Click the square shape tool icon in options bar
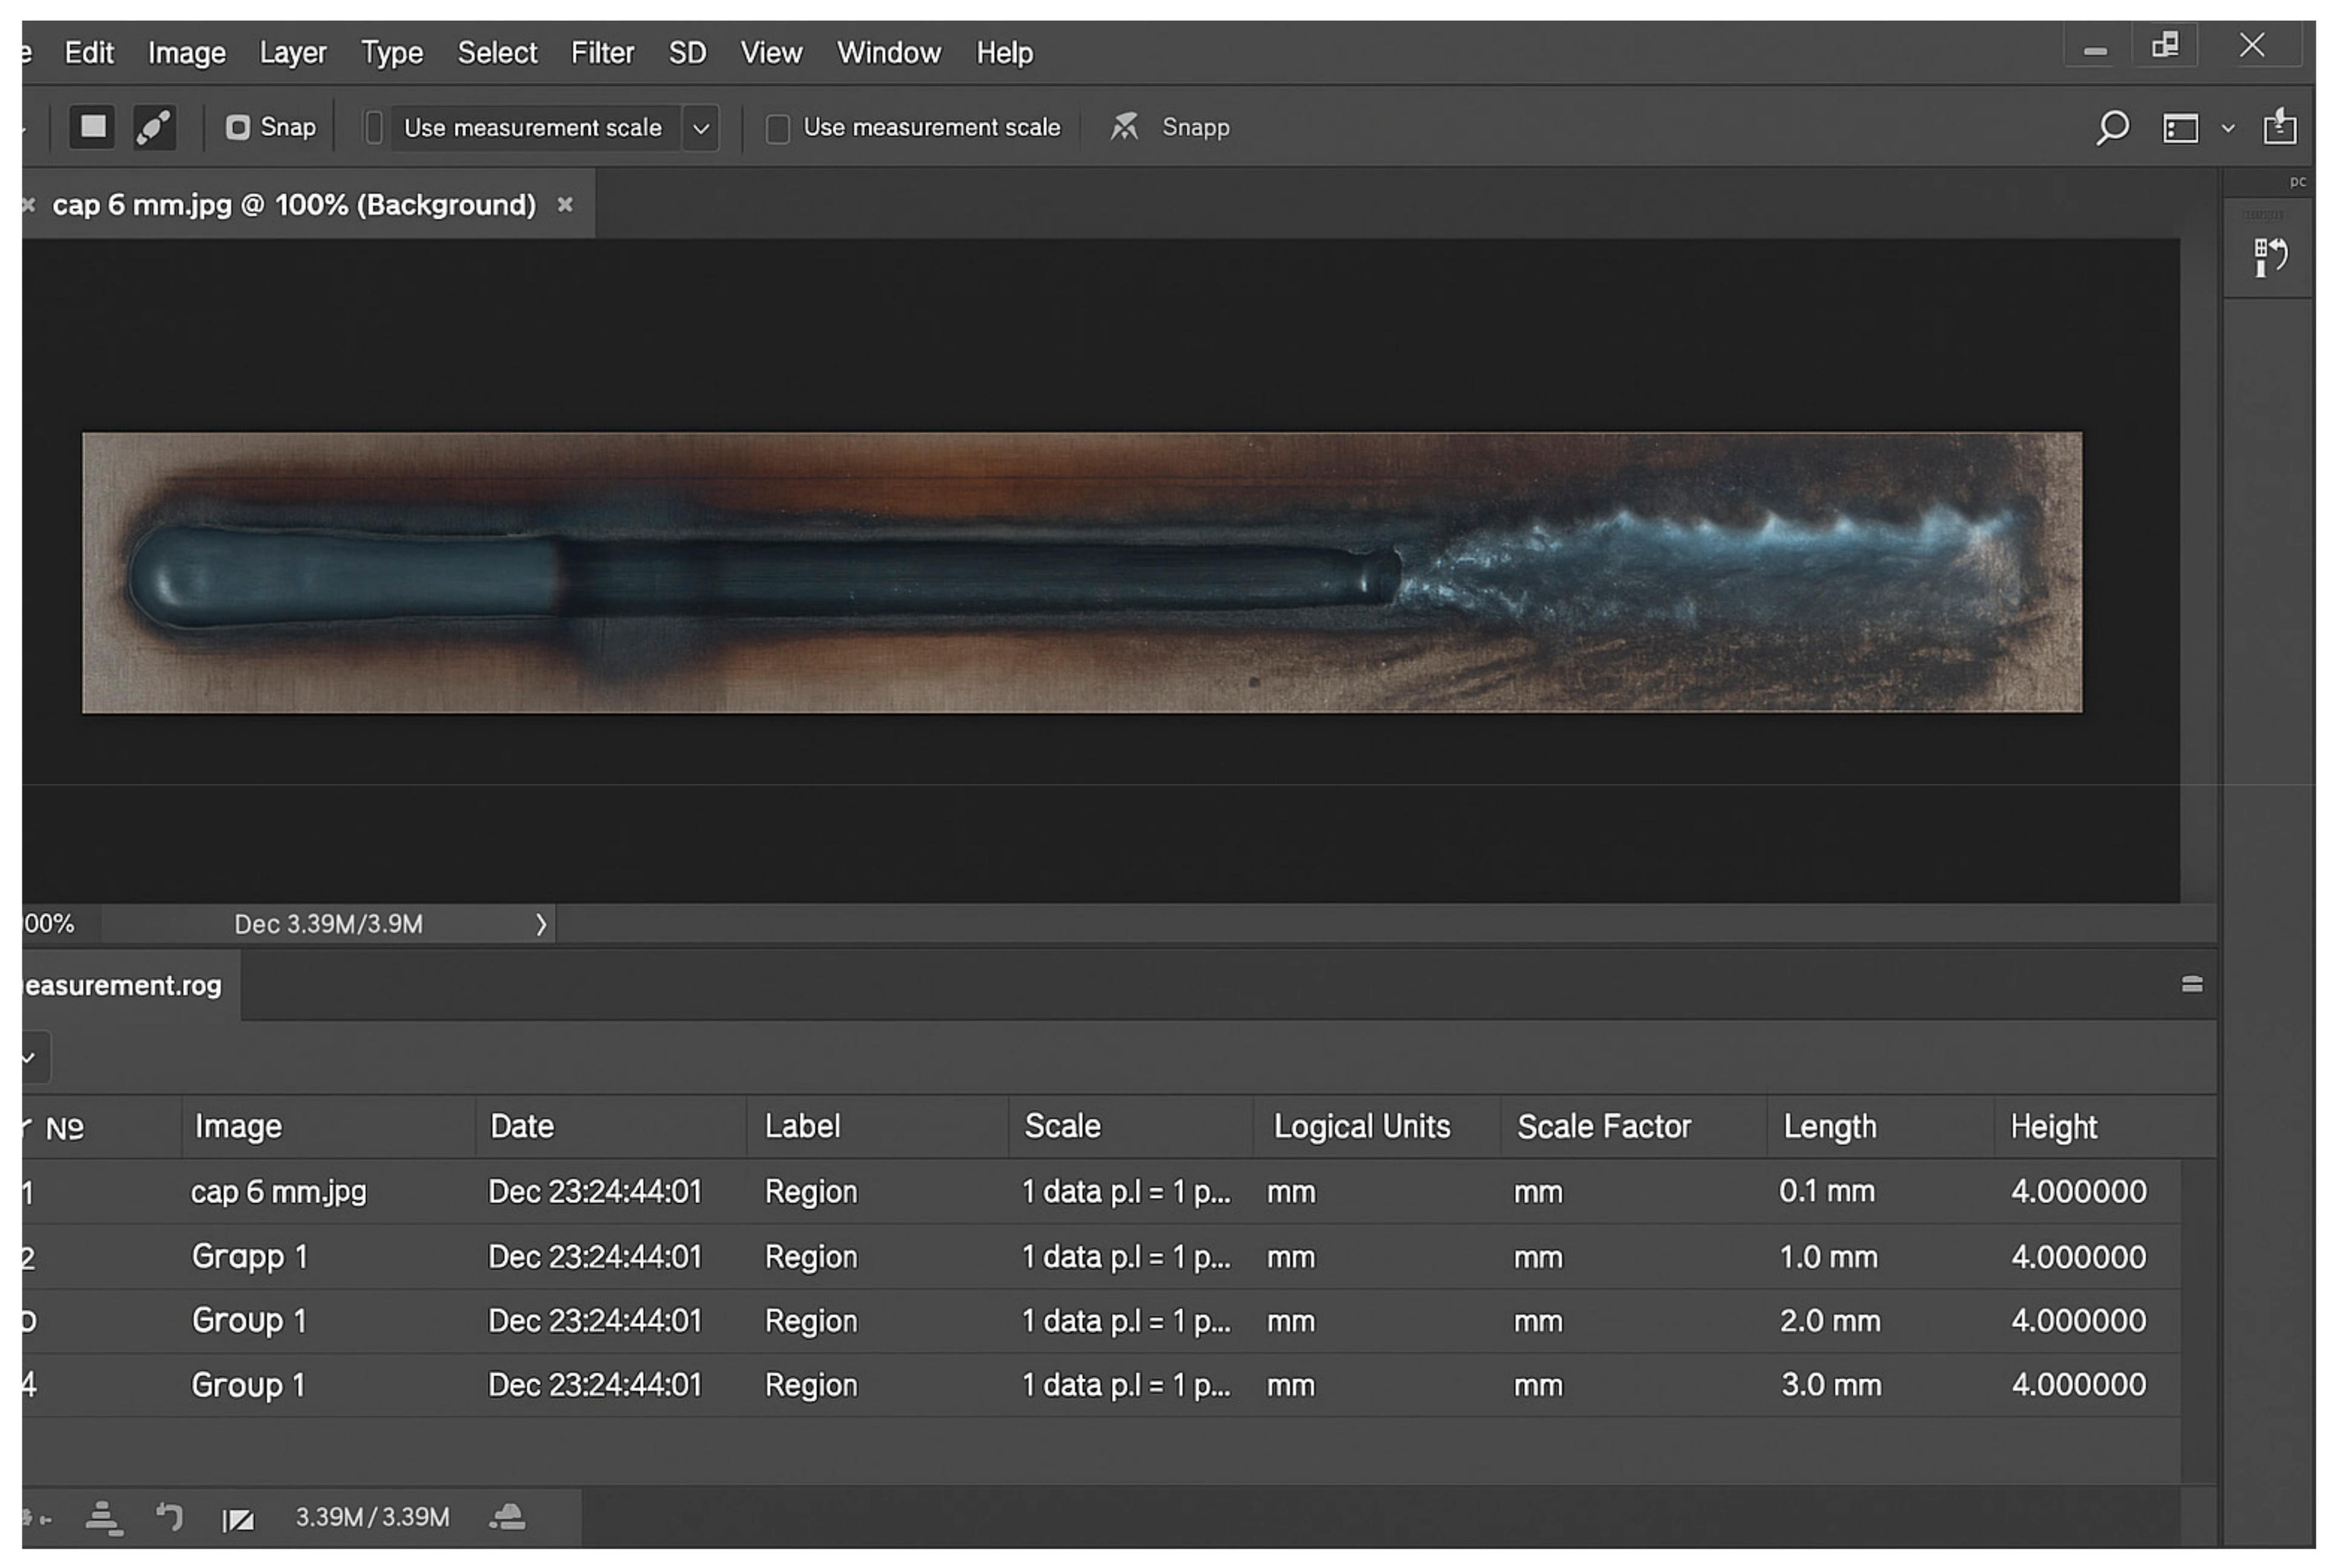The width and height of the screenshot is (2337, 1568). point(92,127)
